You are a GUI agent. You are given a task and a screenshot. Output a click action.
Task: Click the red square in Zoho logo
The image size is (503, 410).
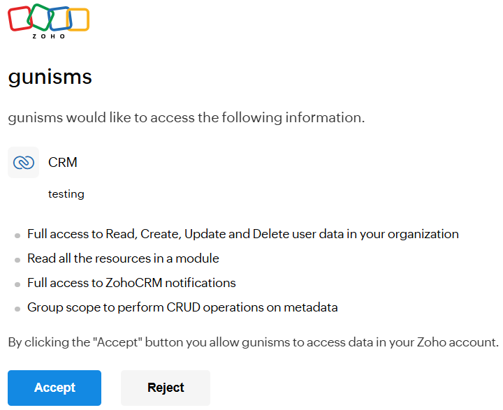(20, 19)
